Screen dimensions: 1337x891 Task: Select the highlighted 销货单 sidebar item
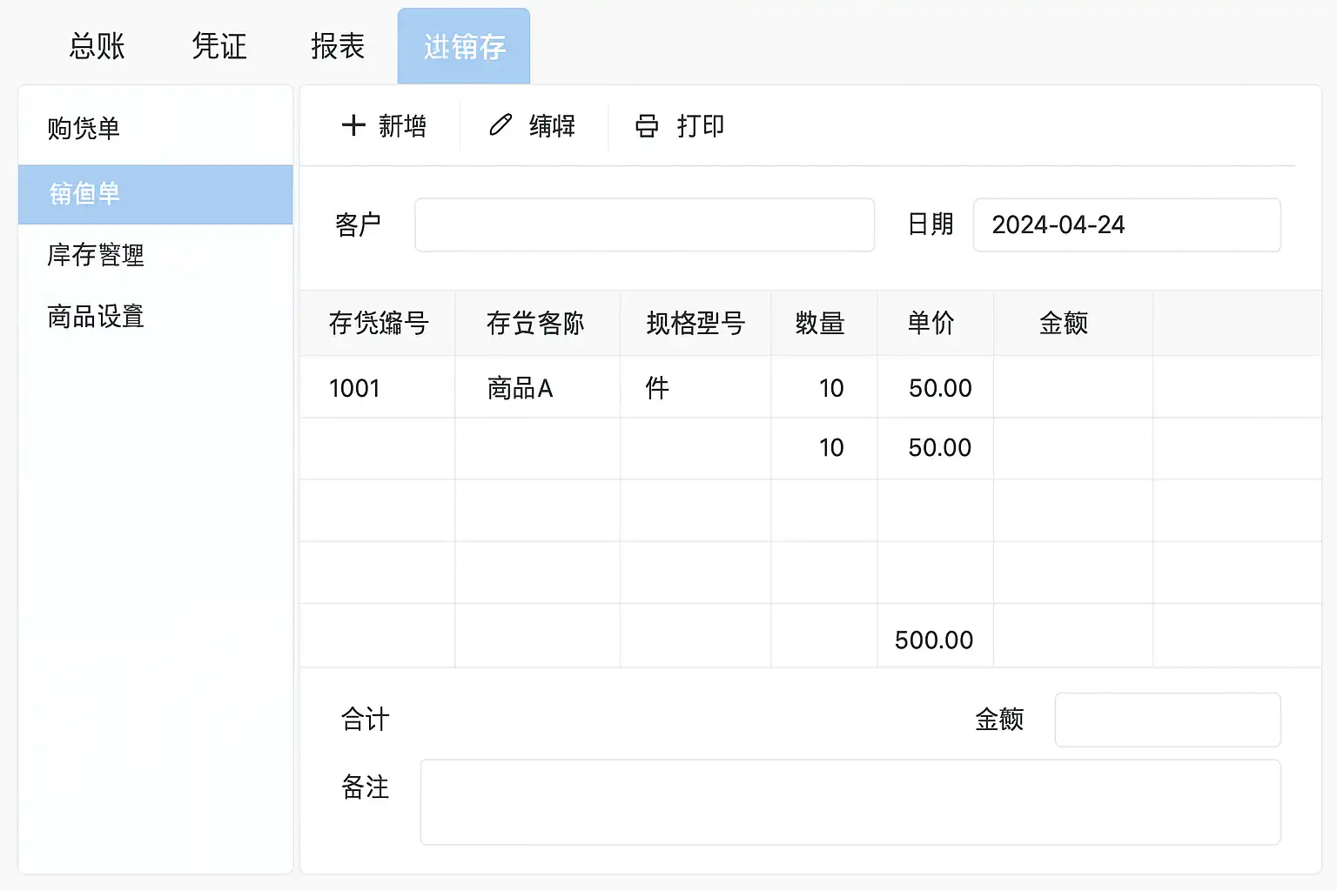pos(156,194)
